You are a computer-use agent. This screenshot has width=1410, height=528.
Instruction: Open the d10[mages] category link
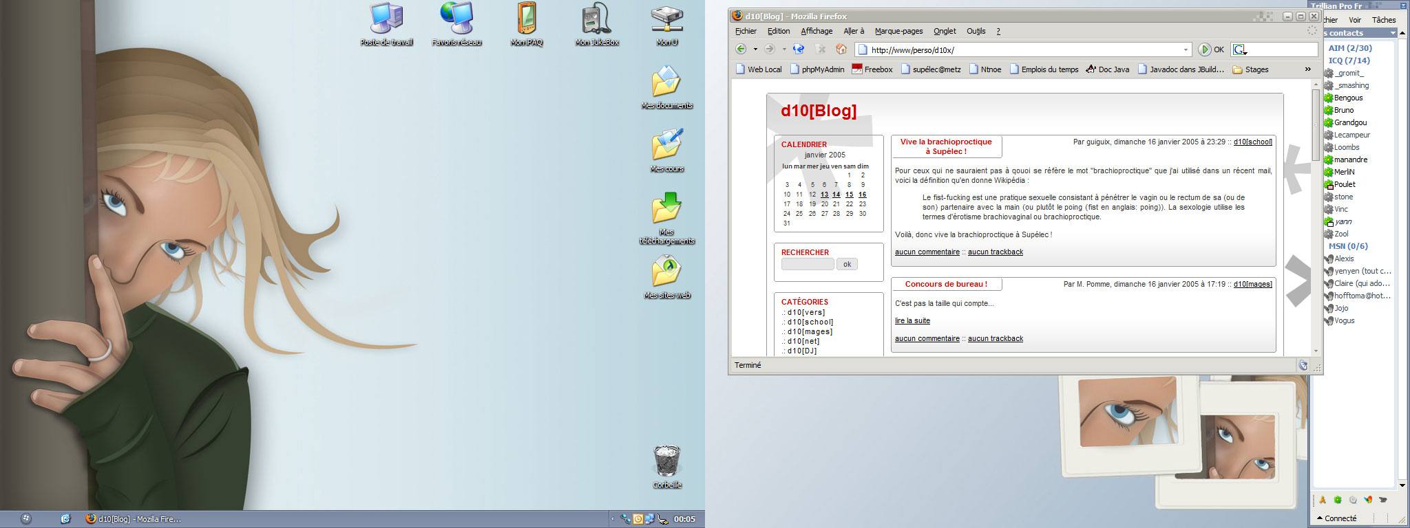(810, 331)
